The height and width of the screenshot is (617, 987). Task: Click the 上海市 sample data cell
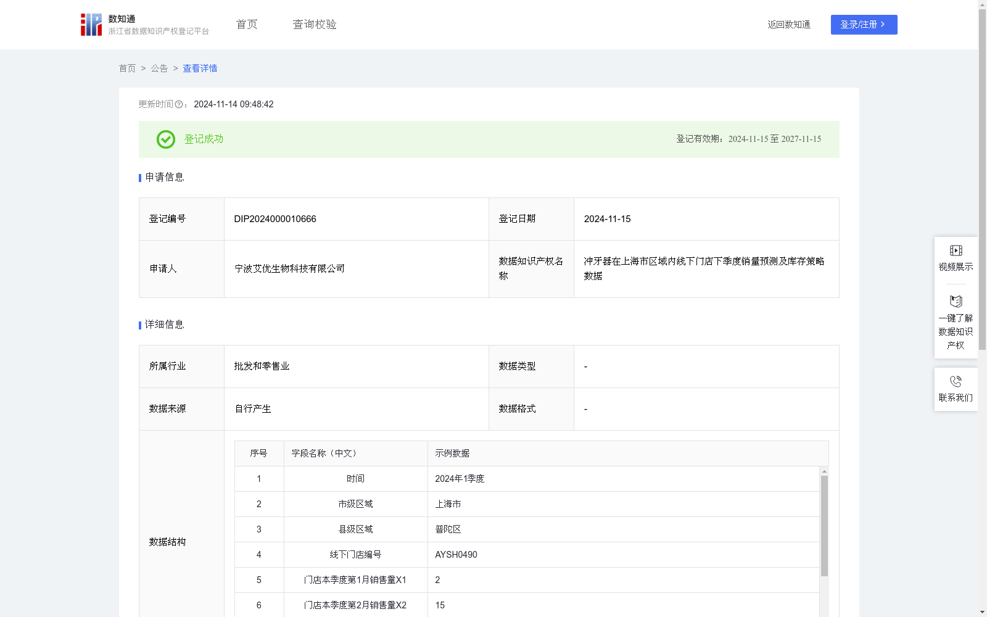(623, 504)
